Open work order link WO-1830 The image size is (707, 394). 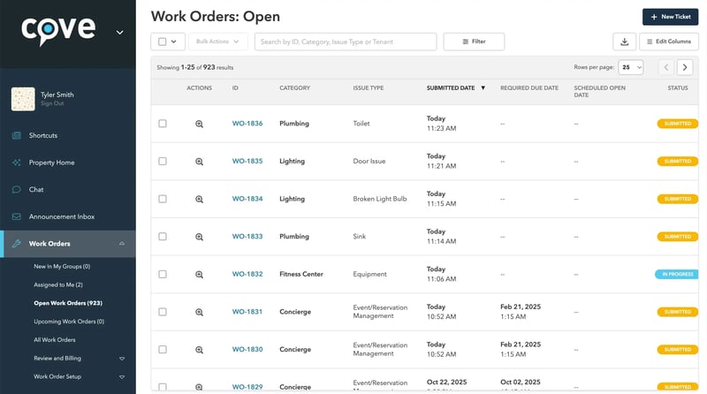(x=247, y=349)
